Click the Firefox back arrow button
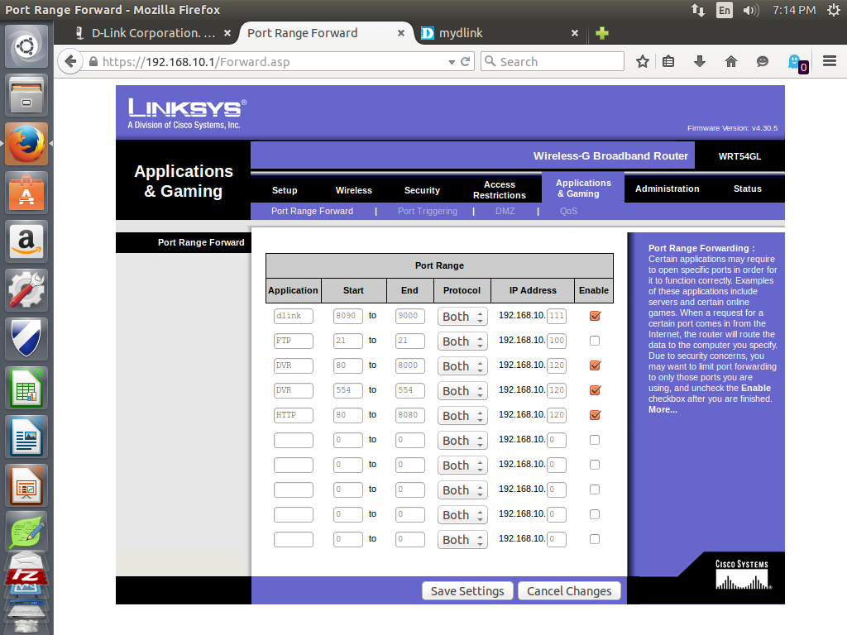847x635 pixels. [71, 61]
